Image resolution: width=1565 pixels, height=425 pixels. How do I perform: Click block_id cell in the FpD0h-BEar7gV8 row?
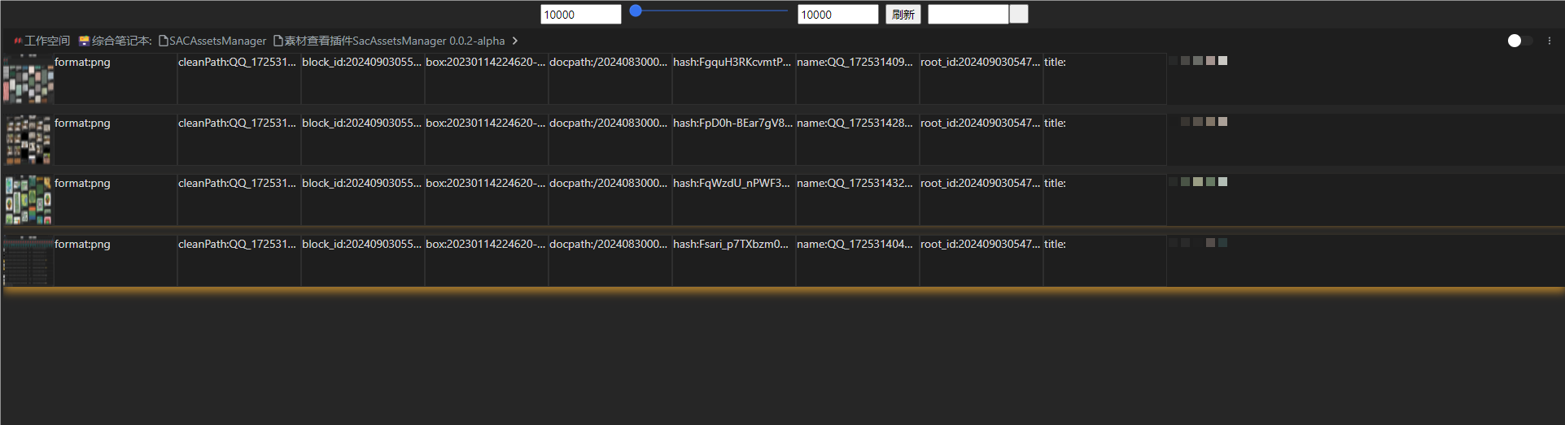(363, 140)
